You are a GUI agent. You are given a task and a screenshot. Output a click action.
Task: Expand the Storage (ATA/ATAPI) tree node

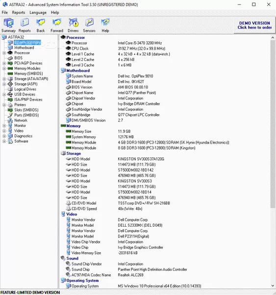coord(4,79)
